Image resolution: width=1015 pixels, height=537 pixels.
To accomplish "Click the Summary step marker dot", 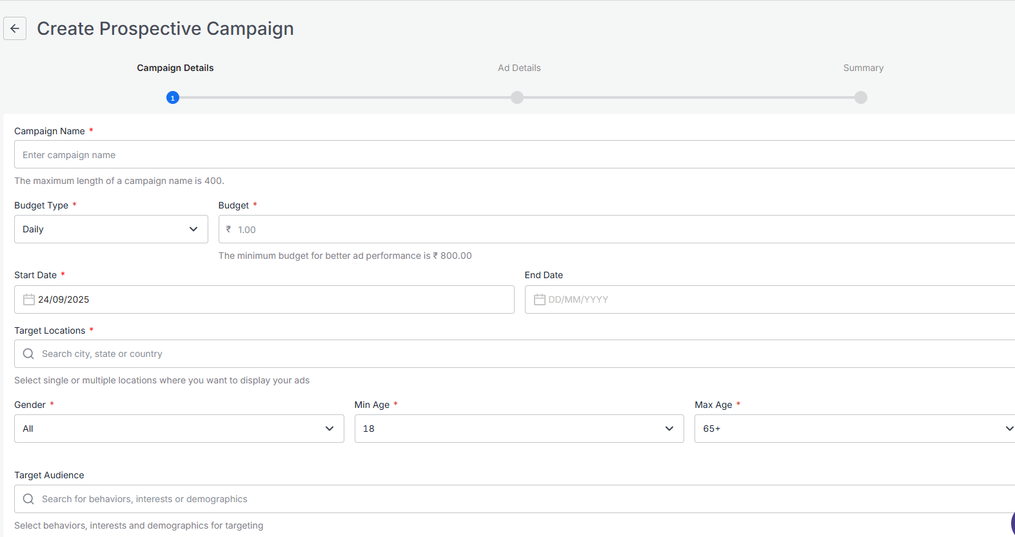I will click(x=861, y=97).
